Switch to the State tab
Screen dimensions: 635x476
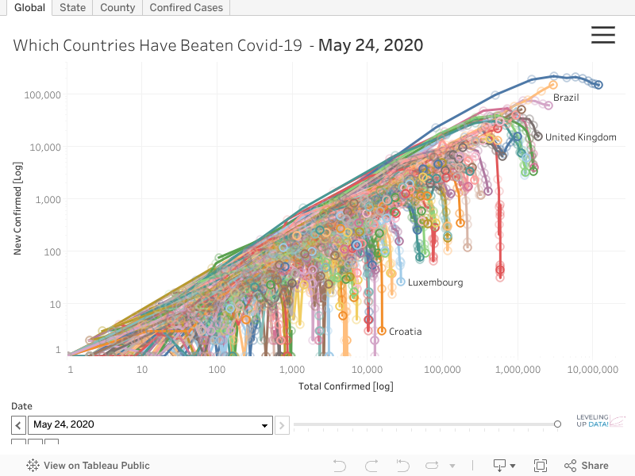[x=72, y=8]
